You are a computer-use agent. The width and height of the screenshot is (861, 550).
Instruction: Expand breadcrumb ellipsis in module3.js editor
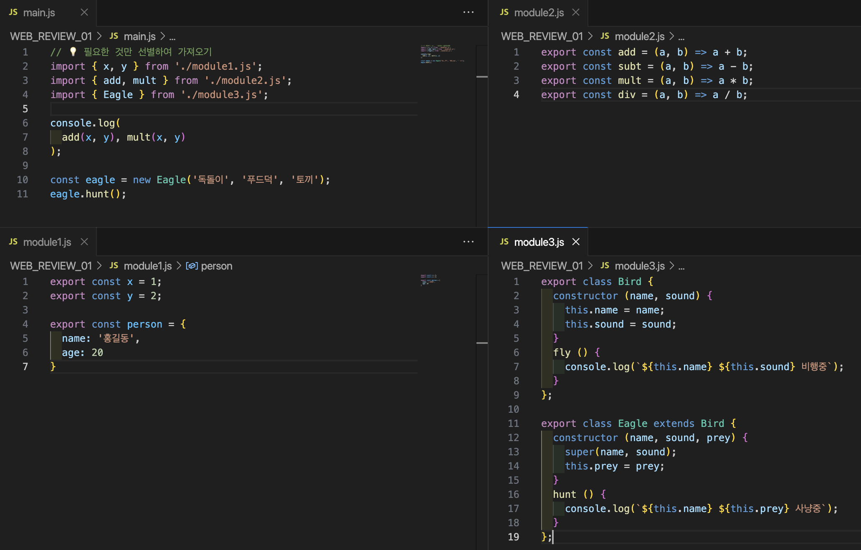click(x=681, y=266)
